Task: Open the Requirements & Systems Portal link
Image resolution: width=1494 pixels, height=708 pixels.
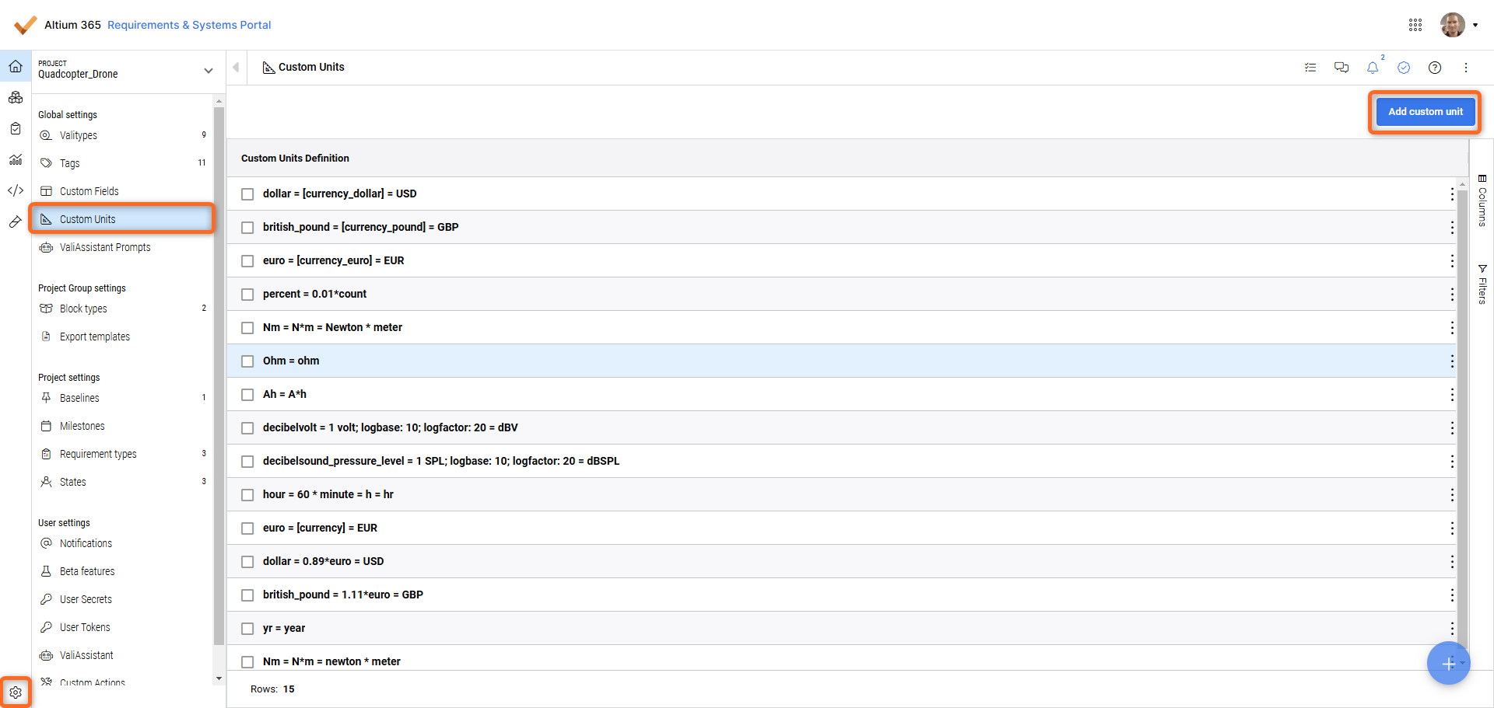Action: (189, 25)
